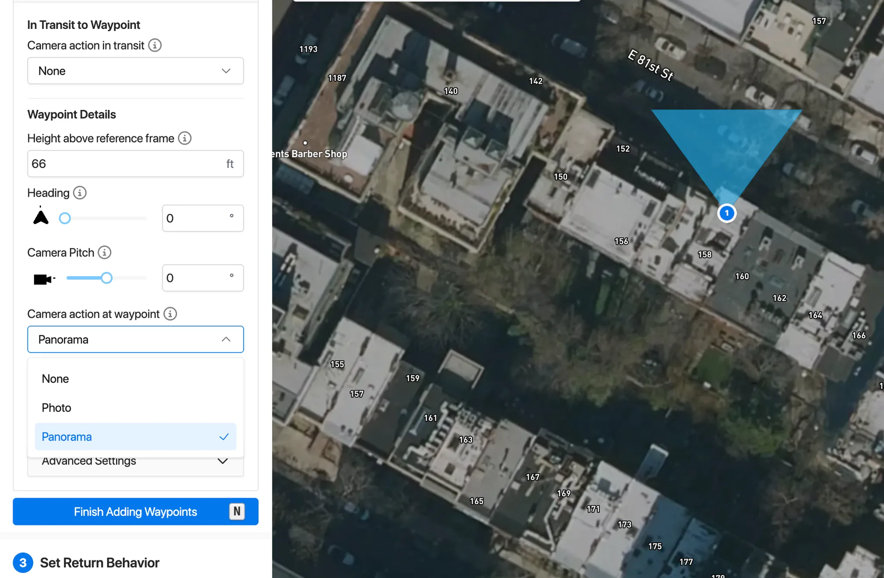The width and height of the screenshot is (884, 578).
Task: Click building number 160 on the map
Action: 742,276
